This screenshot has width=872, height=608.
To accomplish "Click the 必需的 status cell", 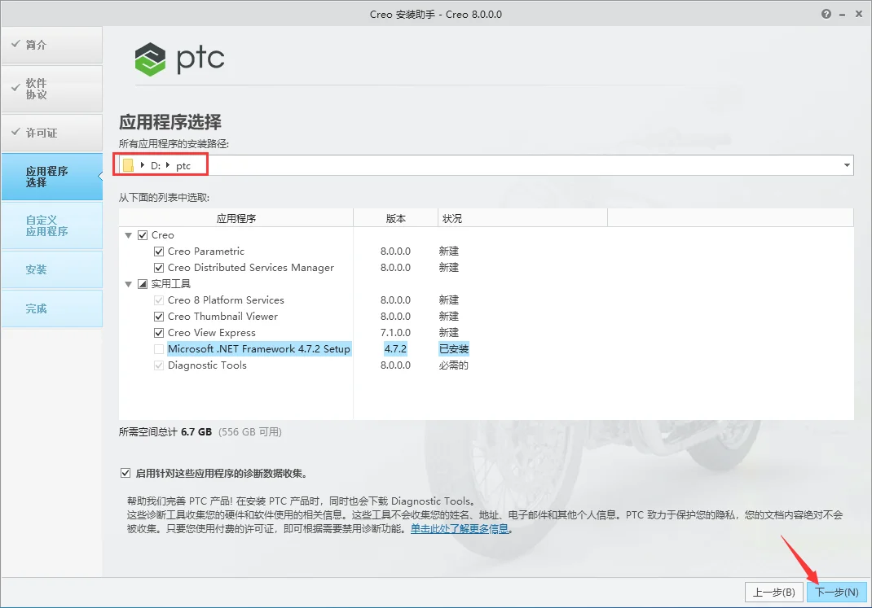I will (453, 365).
